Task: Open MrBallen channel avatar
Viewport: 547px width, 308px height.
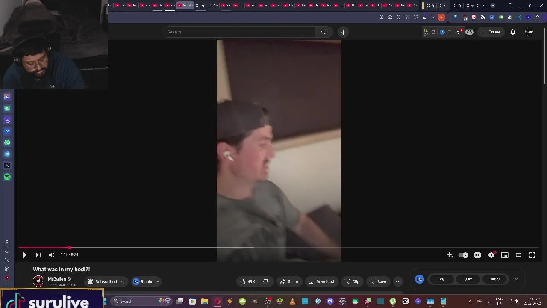Action: tap(38, 281)
